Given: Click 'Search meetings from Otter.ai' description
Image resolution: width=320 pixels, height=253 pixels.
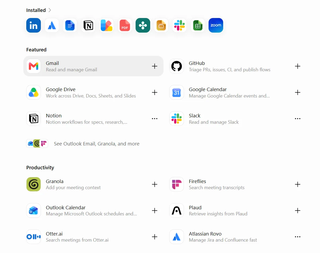Looking at the screenshot, I should click(77, 240).
